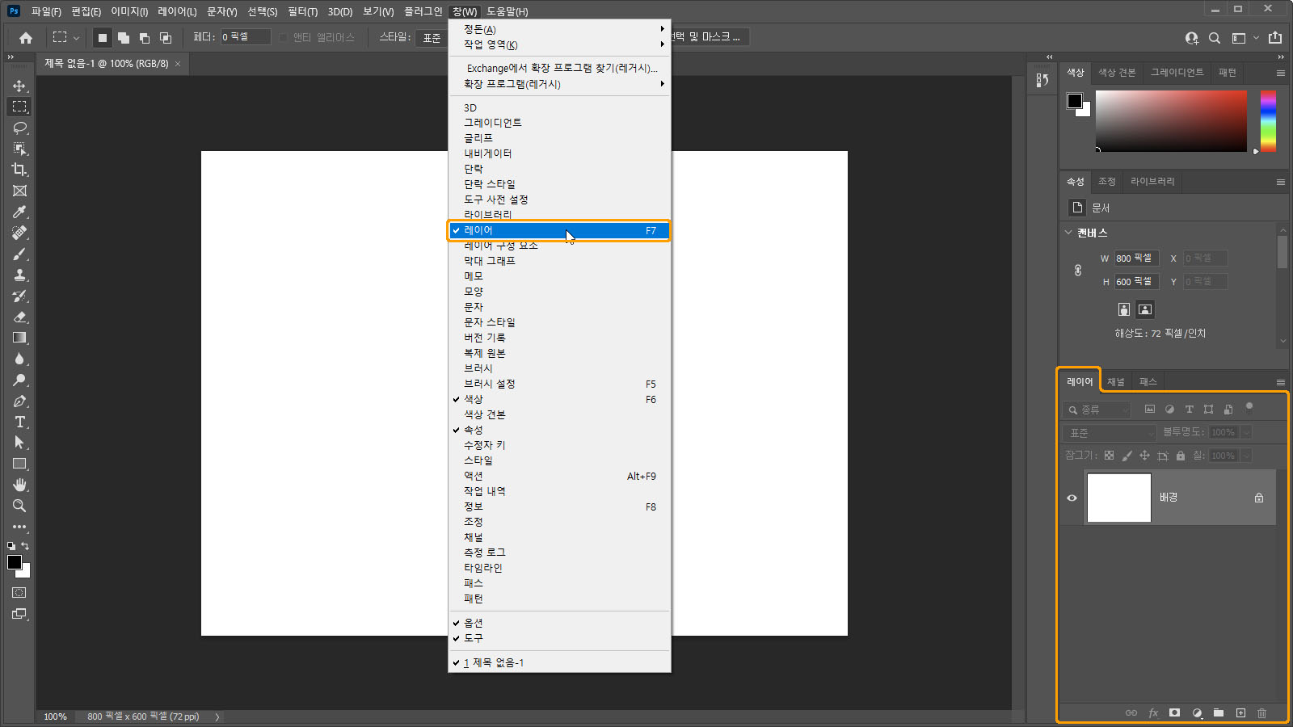The image size is (1293, 727).
Task: Create a new layer with plus icon
Action: pos(1240,712)
